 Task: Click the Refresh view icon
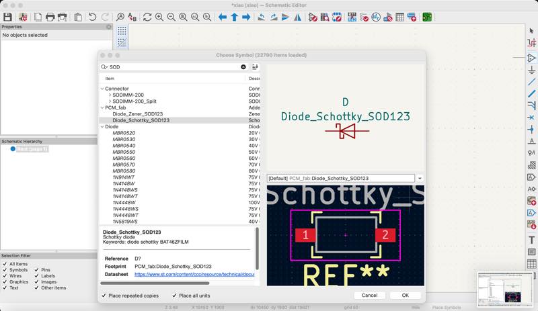click(x=147, y=17)
